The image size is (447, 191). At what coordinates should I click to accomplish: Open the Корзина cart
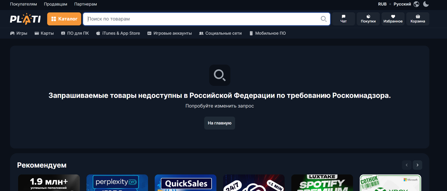click(418, 19)
